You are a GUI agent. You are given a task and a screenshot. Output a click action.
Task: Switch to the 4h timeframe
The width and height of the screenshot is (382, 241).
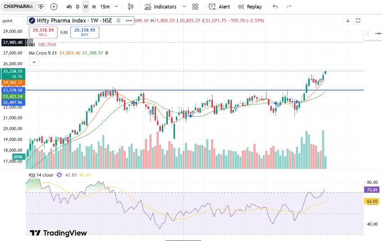(x=69, y=7)
